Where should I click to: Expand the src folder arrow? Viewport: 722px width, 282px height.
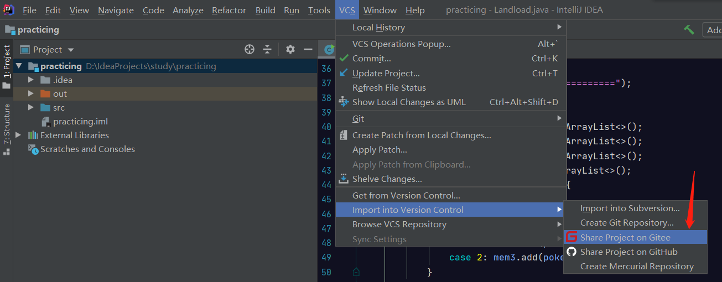click(x=31, y=108)
